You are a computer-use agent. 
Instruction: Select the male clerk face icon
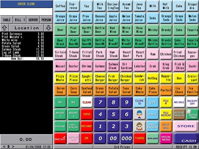coord(139,114)
